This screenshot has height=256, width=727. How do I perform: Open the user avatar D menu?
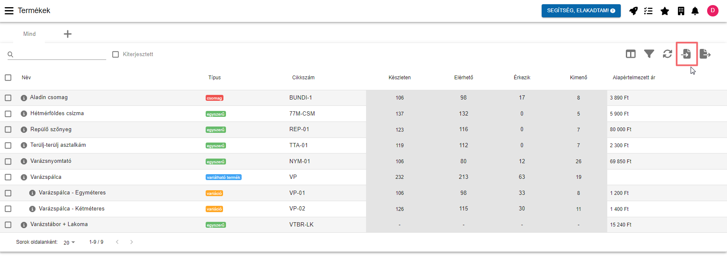pyautogui.click(x=713, y=11)
